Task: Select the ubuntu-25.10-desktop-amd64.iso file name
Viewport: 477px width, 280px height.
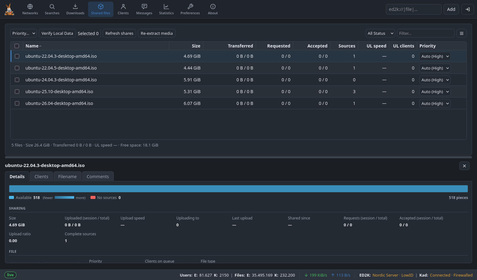Action: click(x=59, y=92)
